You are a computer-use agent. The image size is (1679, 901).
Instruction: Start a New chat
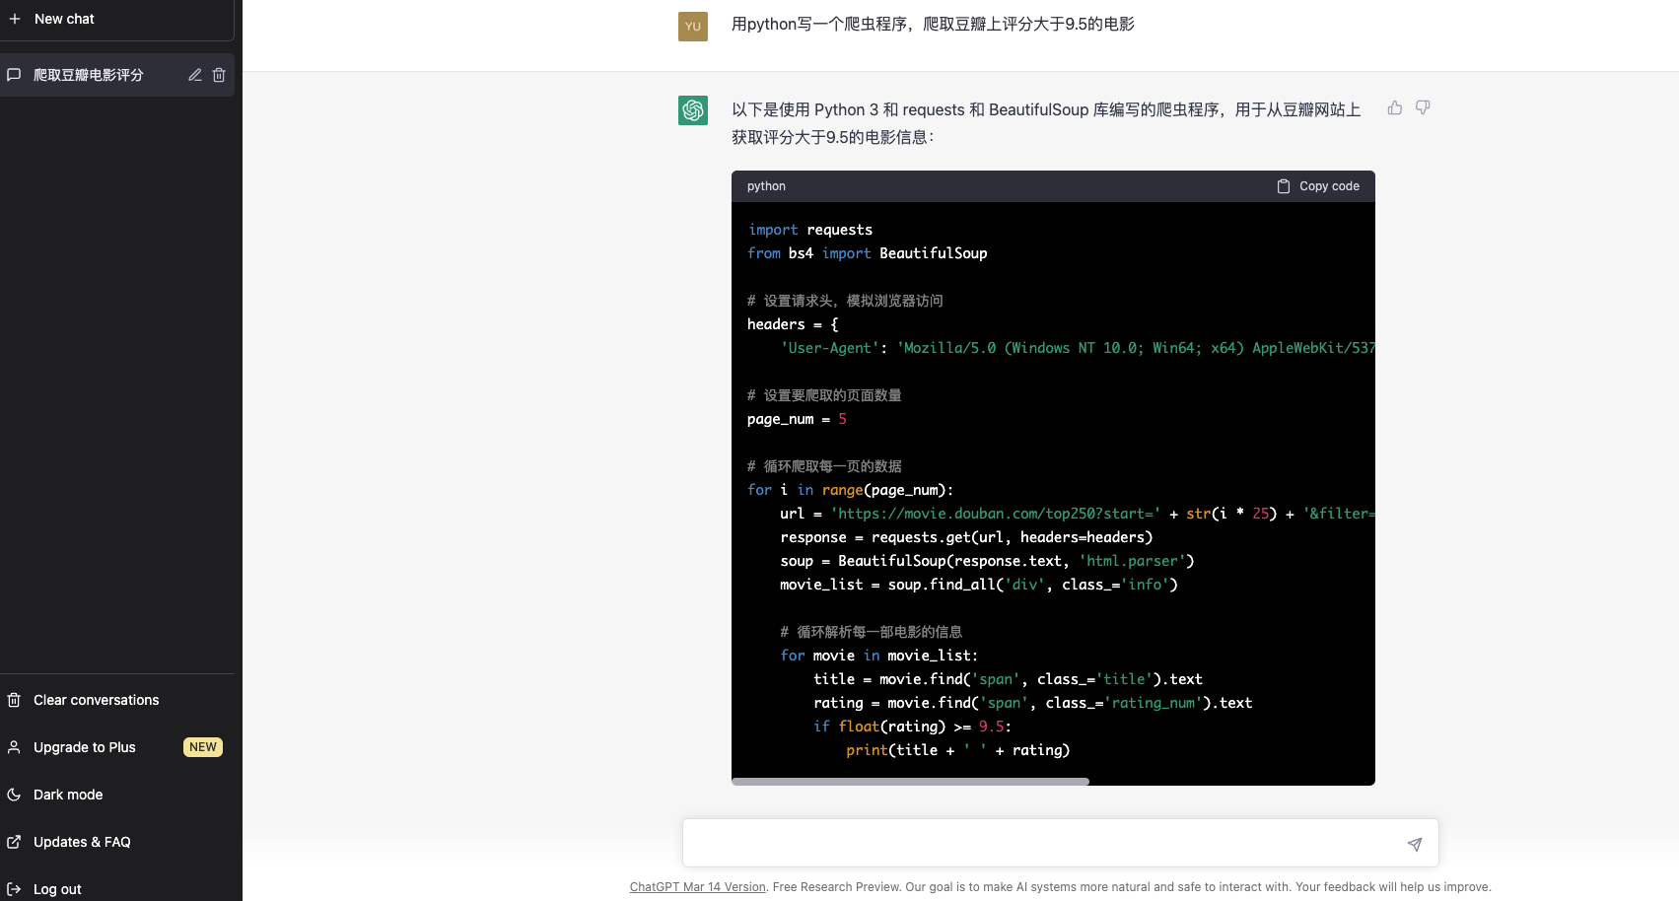pos(116,19)
